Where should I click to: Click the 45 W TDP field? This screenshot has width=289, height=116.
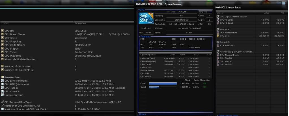[x=148, y=33]
